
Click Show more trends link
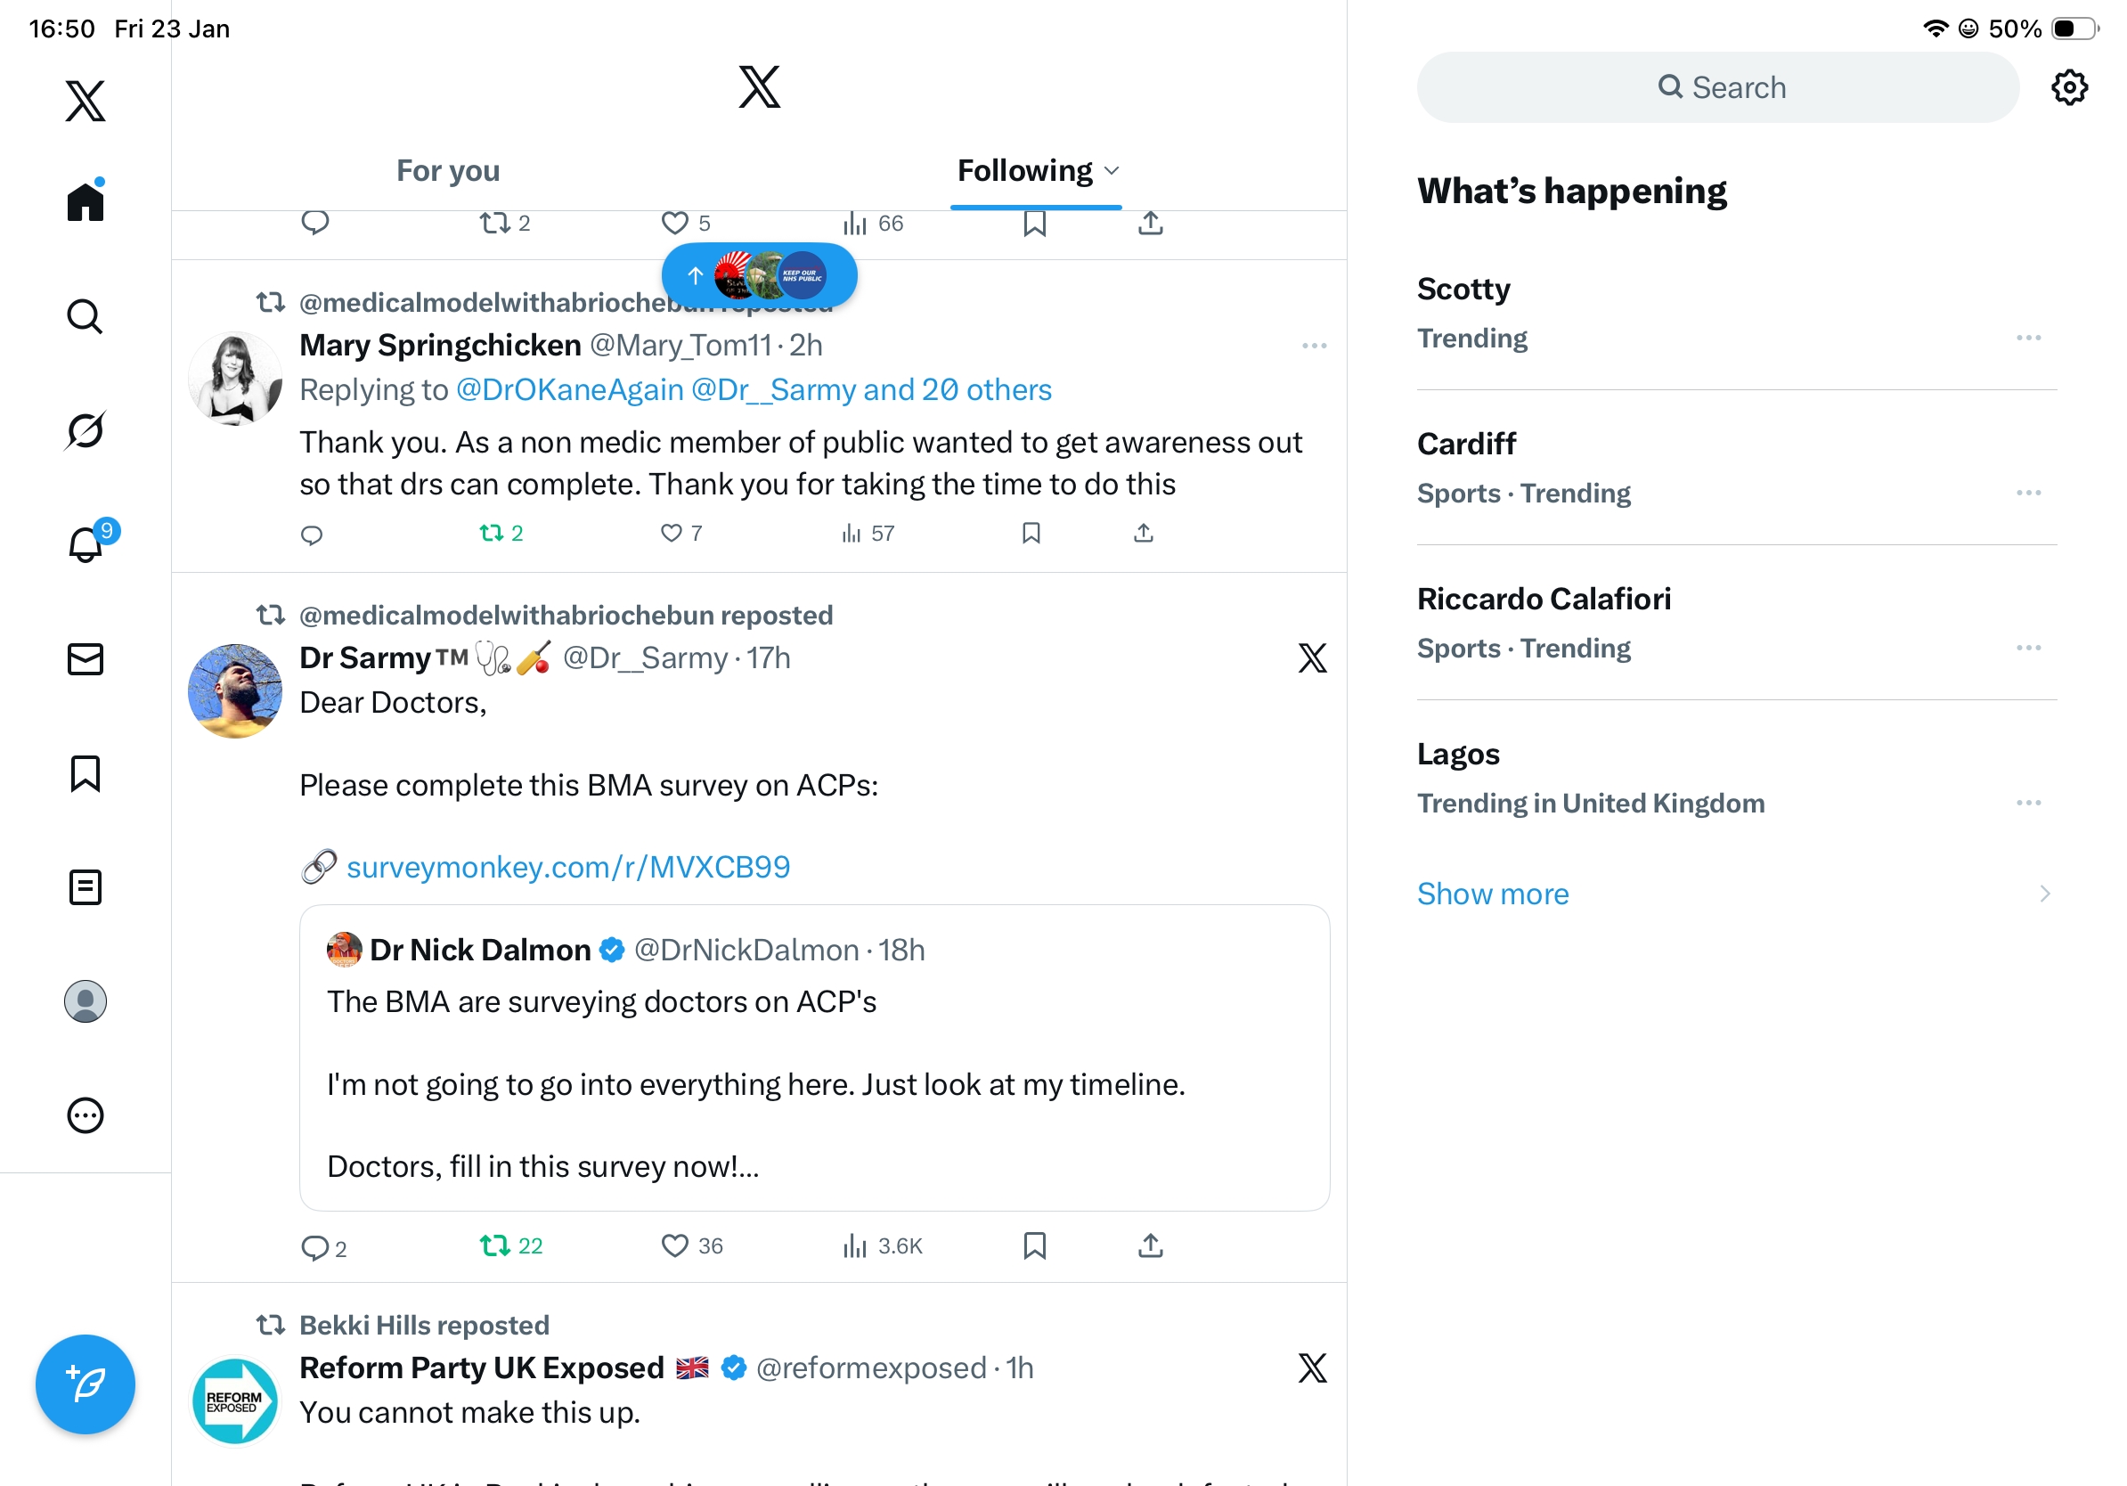(x=1493, y=893)
